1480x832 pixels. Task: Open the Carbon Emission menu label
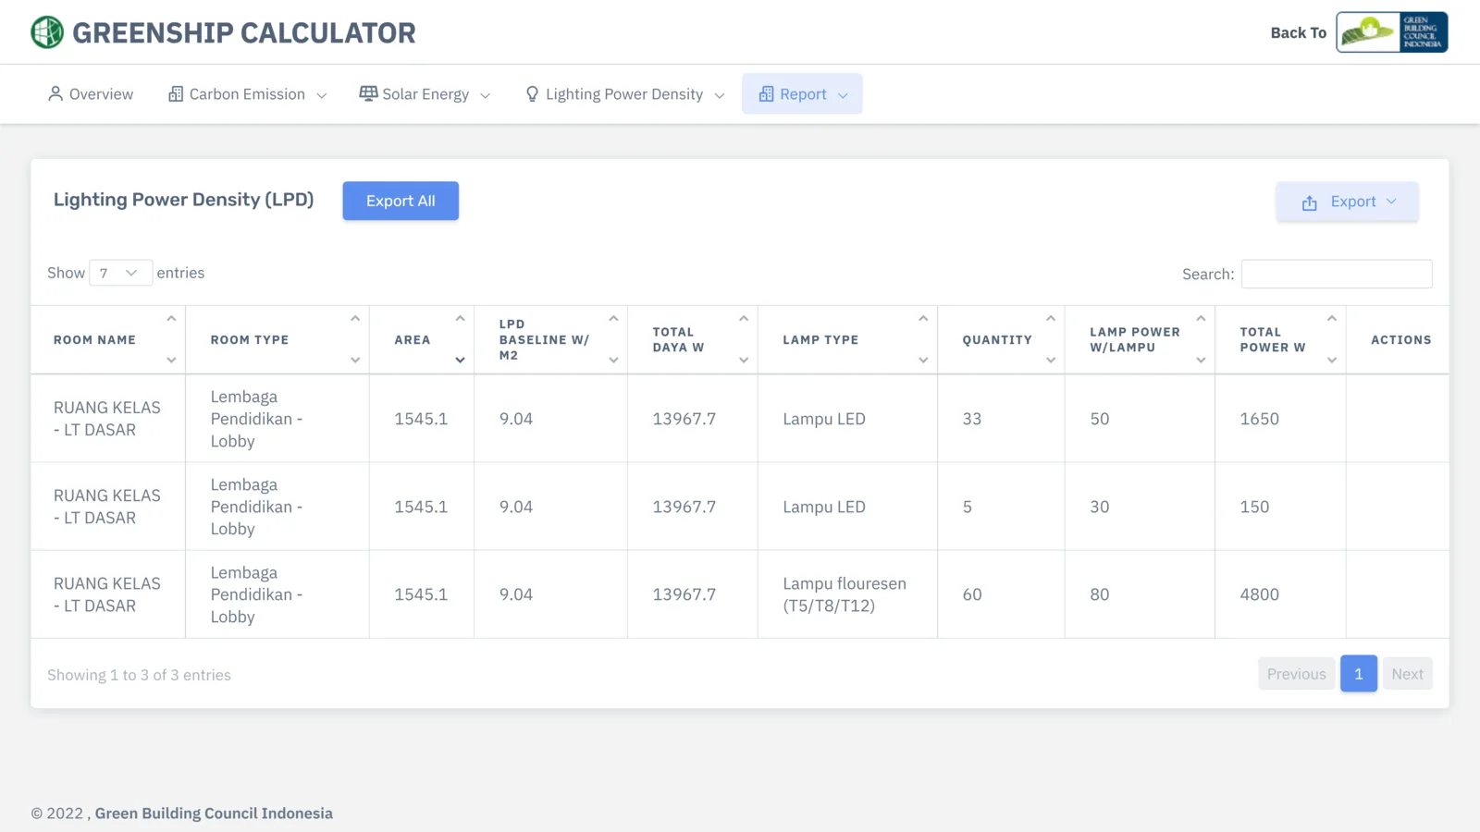[x=247, y=94]
